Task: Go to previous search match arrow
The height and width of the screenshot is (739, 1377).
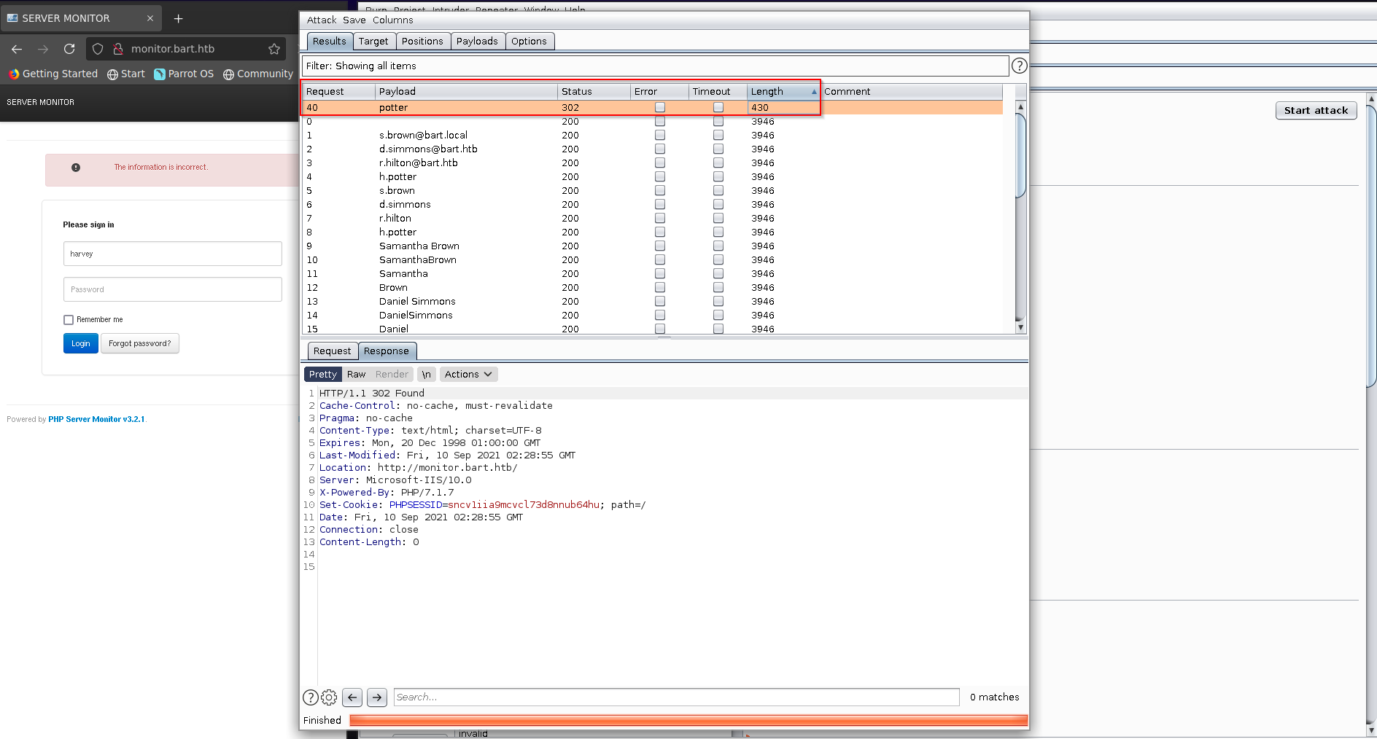Action: 352,697
